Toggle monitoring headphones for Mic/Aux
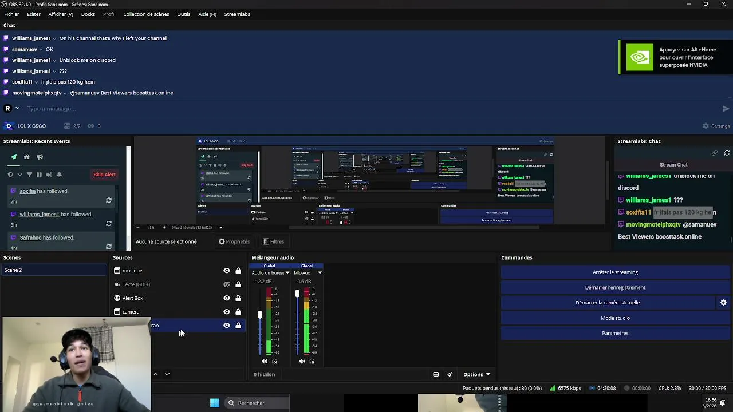The height and width of the screenshot is (412, 733). tap(312, 362)
